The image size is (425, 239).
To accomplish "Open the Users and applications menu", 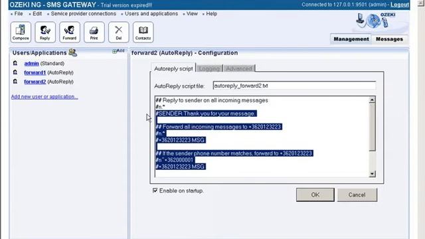I will click(x=151, y=13).
